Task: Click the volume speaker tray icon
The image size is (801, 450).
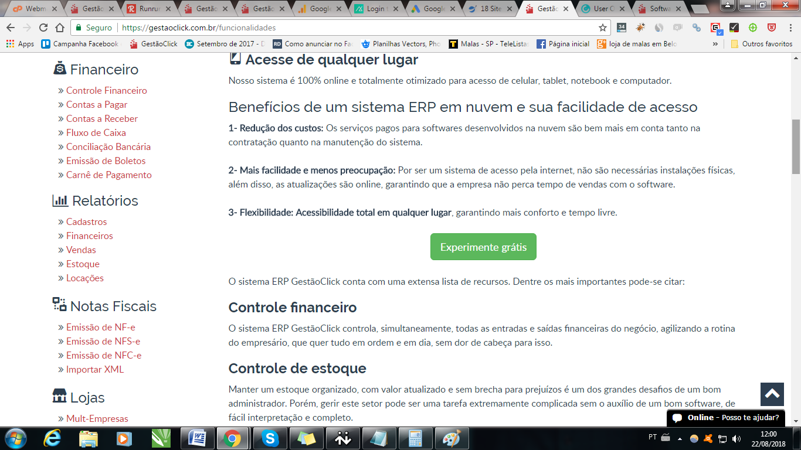Action: (x=736, y=438)
